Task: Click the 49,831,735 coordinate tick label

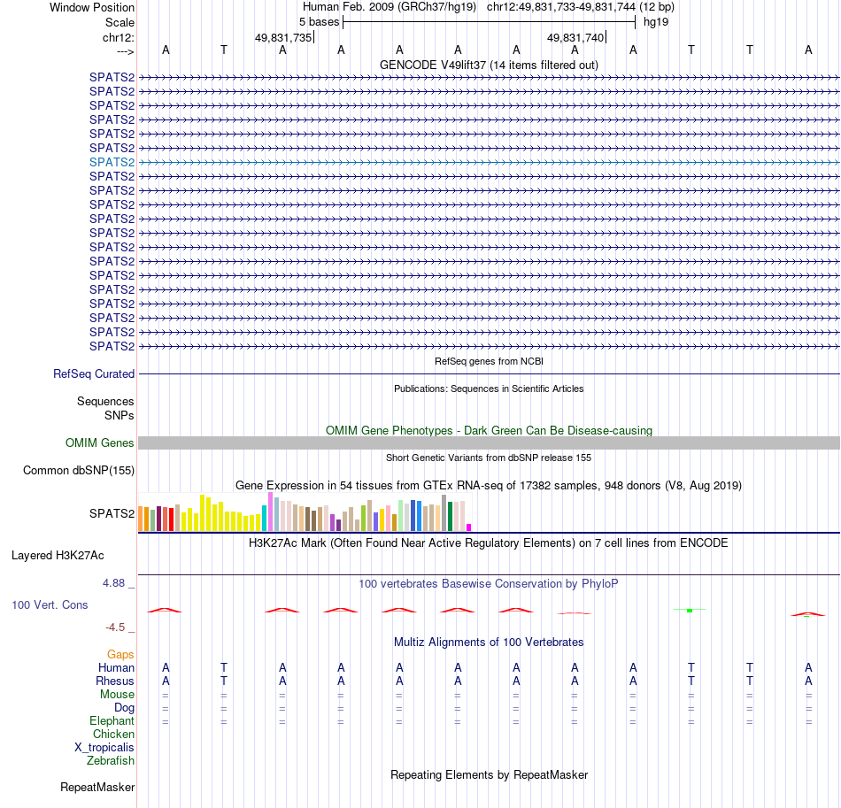Action: (283, 37)
